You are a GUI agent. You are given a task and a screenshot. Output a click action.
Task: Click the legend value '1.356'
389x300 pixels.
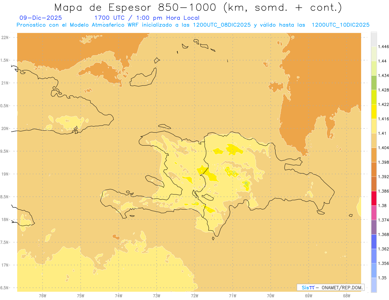coord(383,263)
